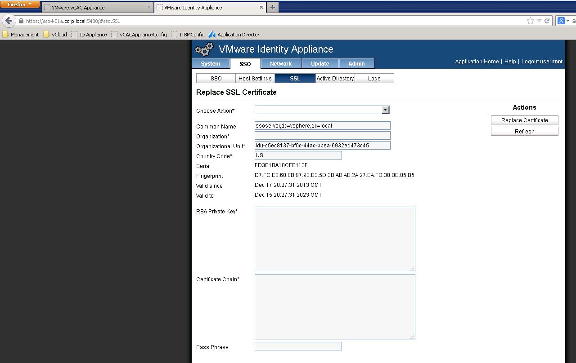Open the vCloud bookmarks folder
The width and height of the screenshot is (576, 363).
[x=55, y=34]
